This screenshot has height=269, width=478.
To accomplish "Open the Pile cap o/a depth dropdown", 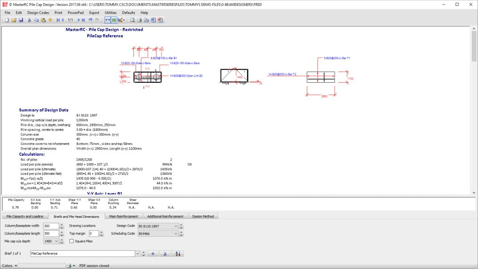I will pos(56,241).
